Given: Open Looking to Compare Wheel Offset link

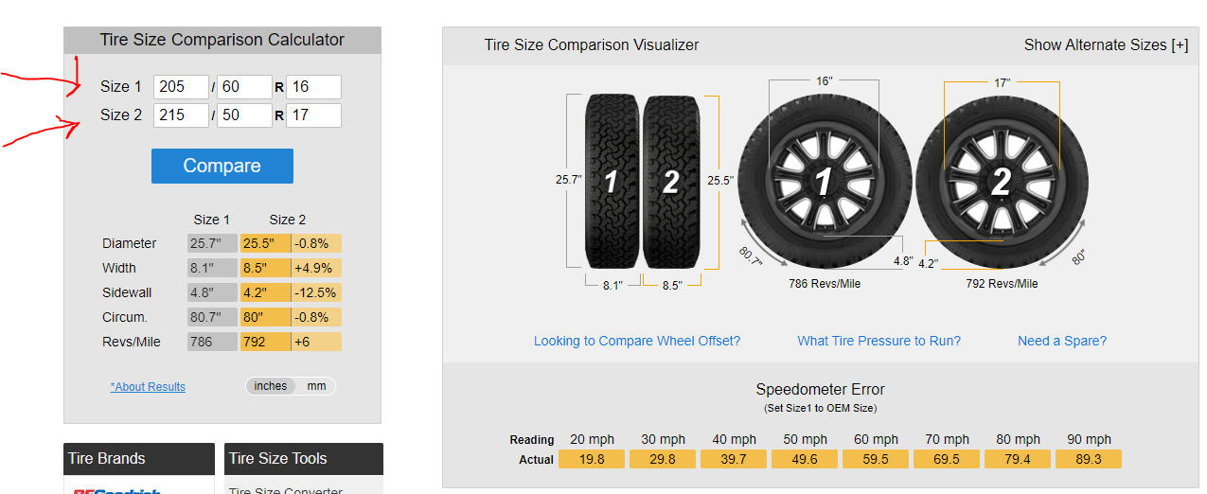Looking at the screenshot, I should tap(637, 341).
